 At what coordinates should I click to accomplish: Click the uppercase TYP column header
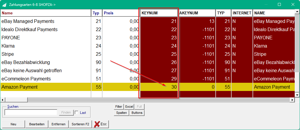tap(223, 13)
